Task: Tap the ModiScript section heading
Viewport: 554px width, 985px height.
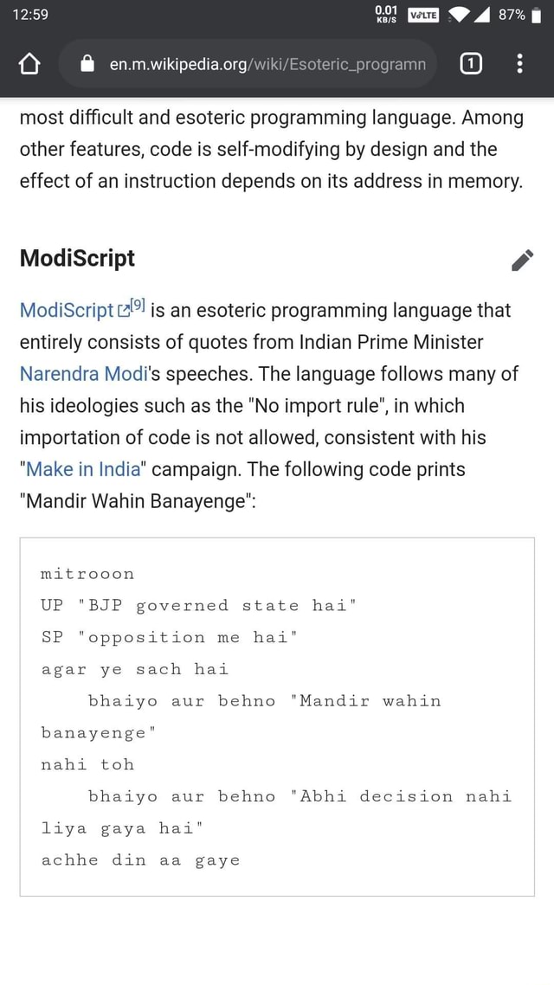Action: tap(76, 258)
